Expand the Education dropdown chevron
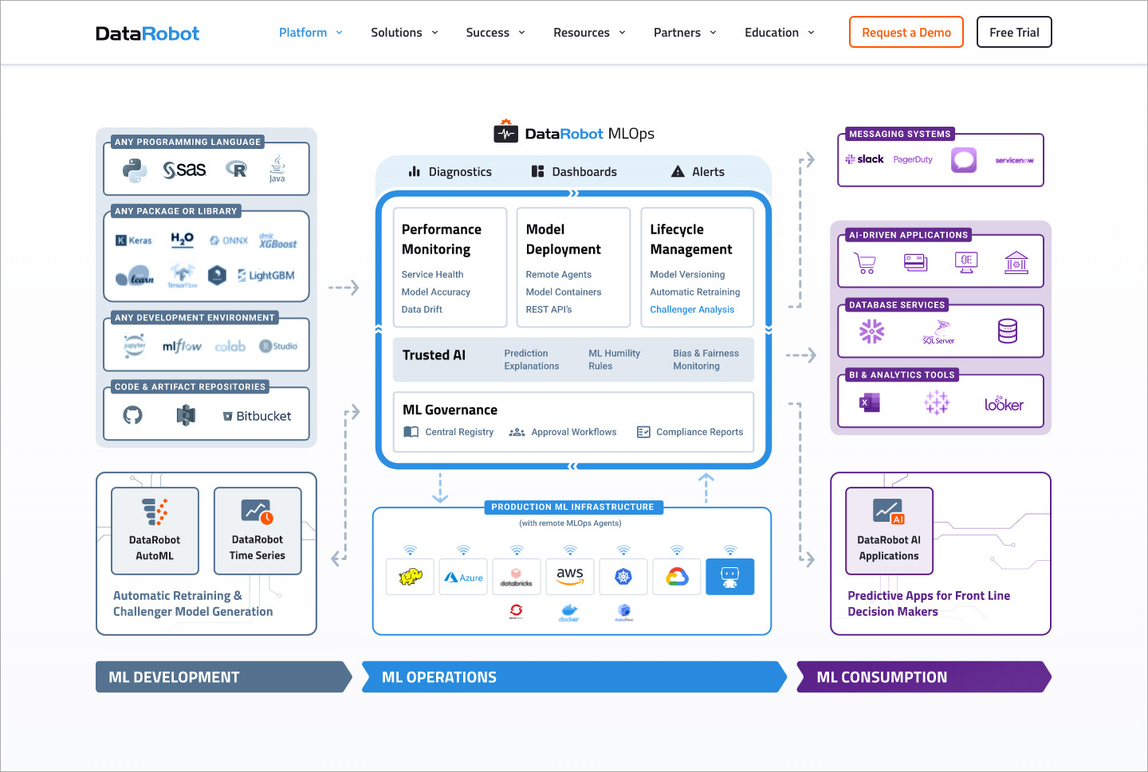The height and width of the screenshot is (772, 1148). point(811,33)
